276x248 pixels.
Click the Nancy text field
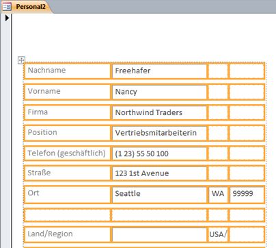tap(159, 92)
